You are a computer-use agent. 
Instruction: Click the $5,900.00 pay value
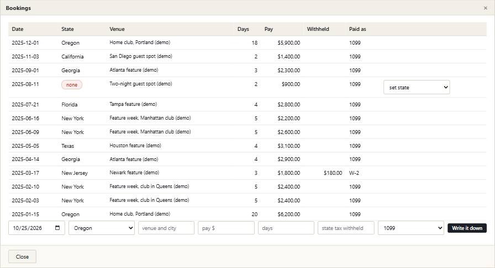coord(289,42)
